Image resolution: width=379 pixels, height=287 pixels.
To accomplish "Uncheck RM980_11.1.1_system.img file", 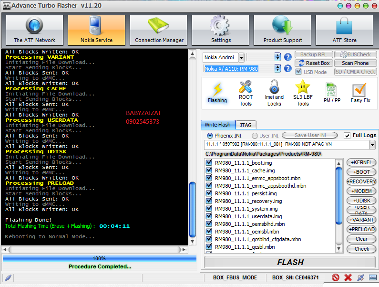I will pos(209,208).
